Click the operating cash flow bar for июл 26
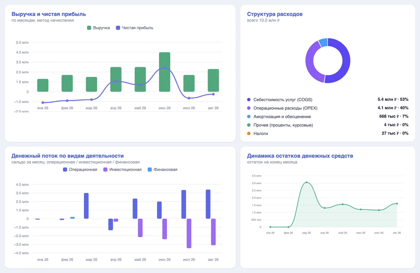This screenshot has height=273, width=420. point(184,204)
